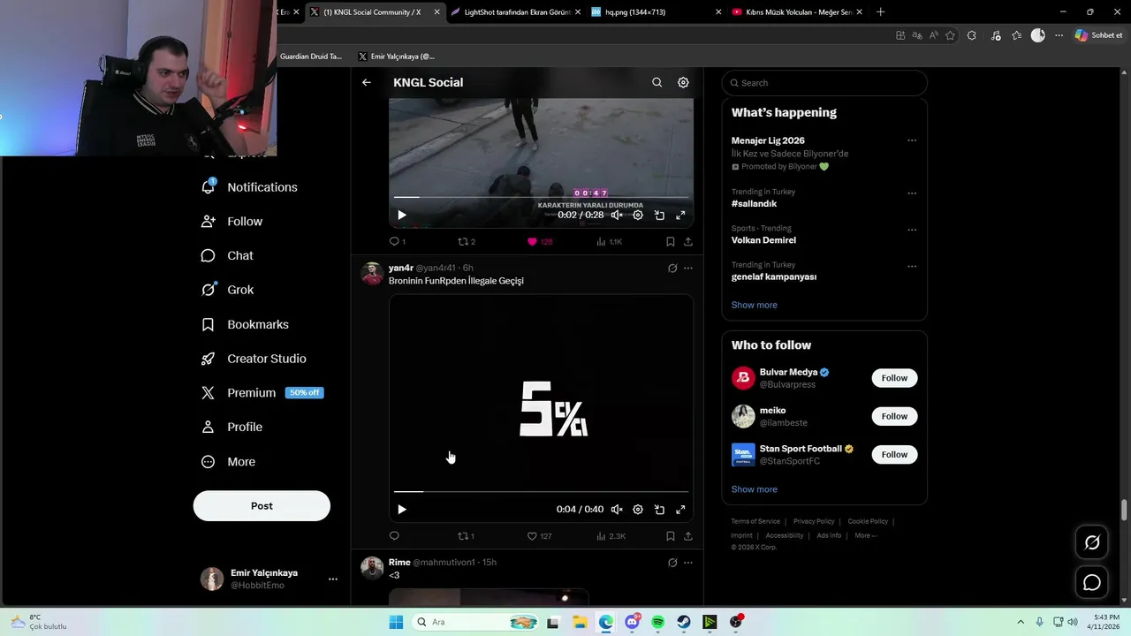Open yan4r profile avatar
The width and height of the screenshot is (1131, 636).
pyautogui.click(x=372, y=273)
